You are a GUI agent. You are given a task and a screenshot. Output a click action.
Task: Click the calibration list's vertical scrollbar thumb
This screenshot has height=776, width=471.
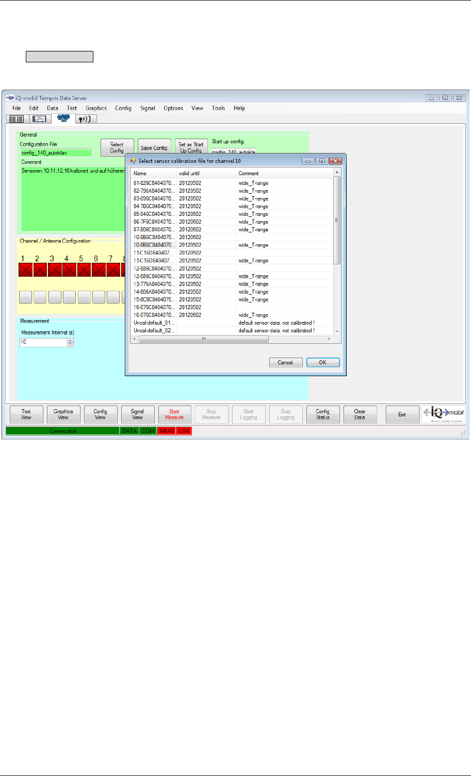click(x=337, y=220)
